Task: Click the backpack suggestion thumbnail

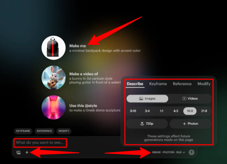Action: 54,48
